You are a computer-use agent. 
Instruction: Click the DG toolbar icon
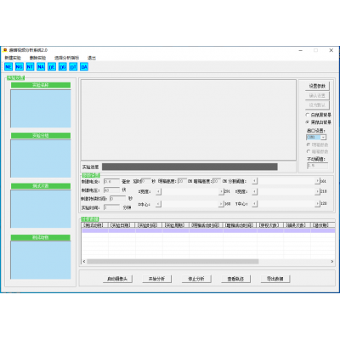pos(62,67)
